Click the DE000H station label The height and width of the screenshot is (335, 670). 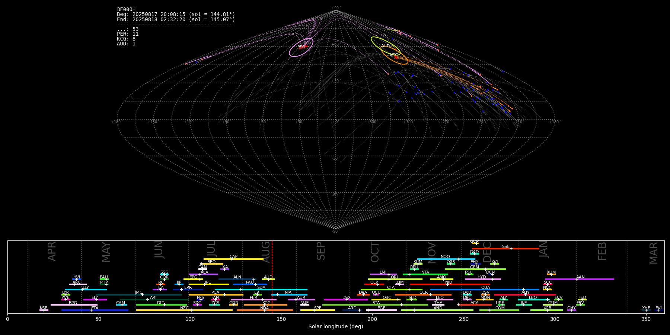[x=126, y=10]
